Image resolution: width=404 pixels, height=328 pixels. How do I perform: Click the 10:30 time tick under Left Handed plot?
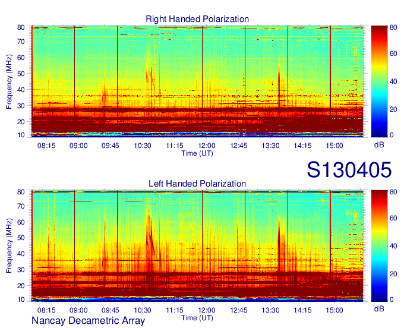[x=143, y=310]
